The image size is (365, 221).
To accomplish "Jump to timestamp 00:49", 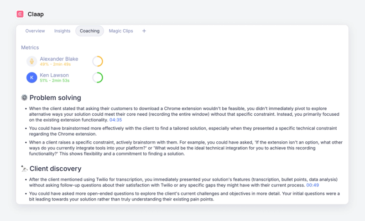I will click(x=313, y=185).
